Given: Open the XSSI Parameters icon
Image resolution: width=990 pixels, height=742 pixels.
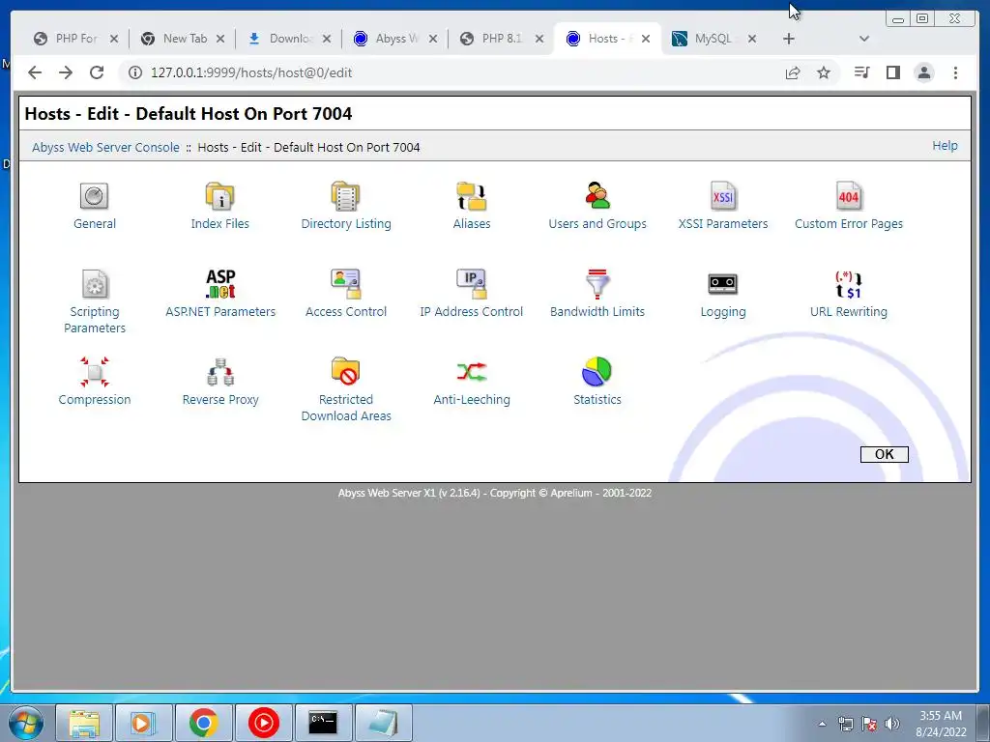Looking at the screenshot, I should [x=723, y=196].
